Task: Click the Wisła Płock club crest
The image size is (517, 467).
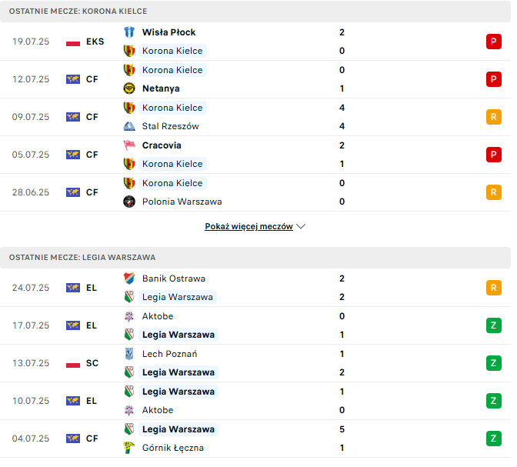Action: tap(130, 32)
